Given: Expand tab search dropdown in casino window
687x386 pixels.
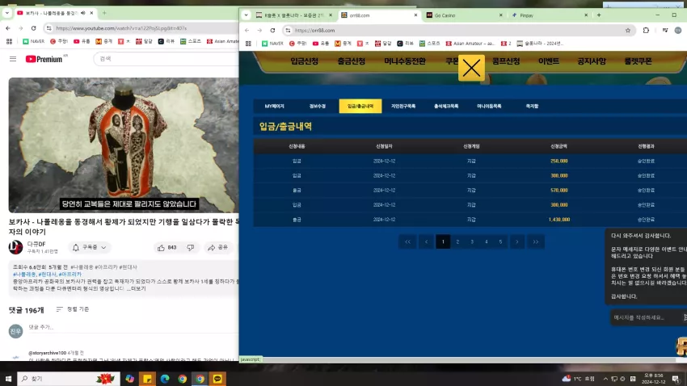Looking at the screenshot, I should pyautogui.click(x=247, y=15).
